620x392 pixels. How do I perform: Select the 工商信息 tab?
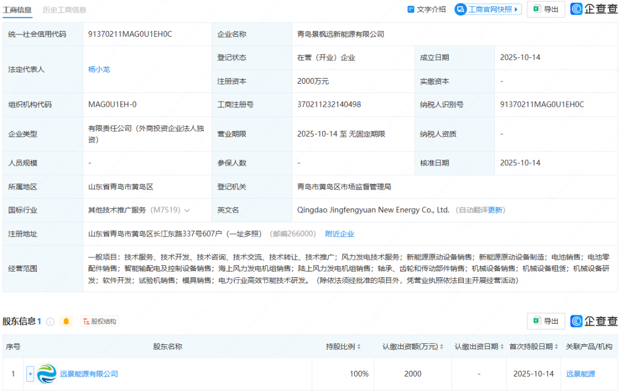tap(17, 10)
